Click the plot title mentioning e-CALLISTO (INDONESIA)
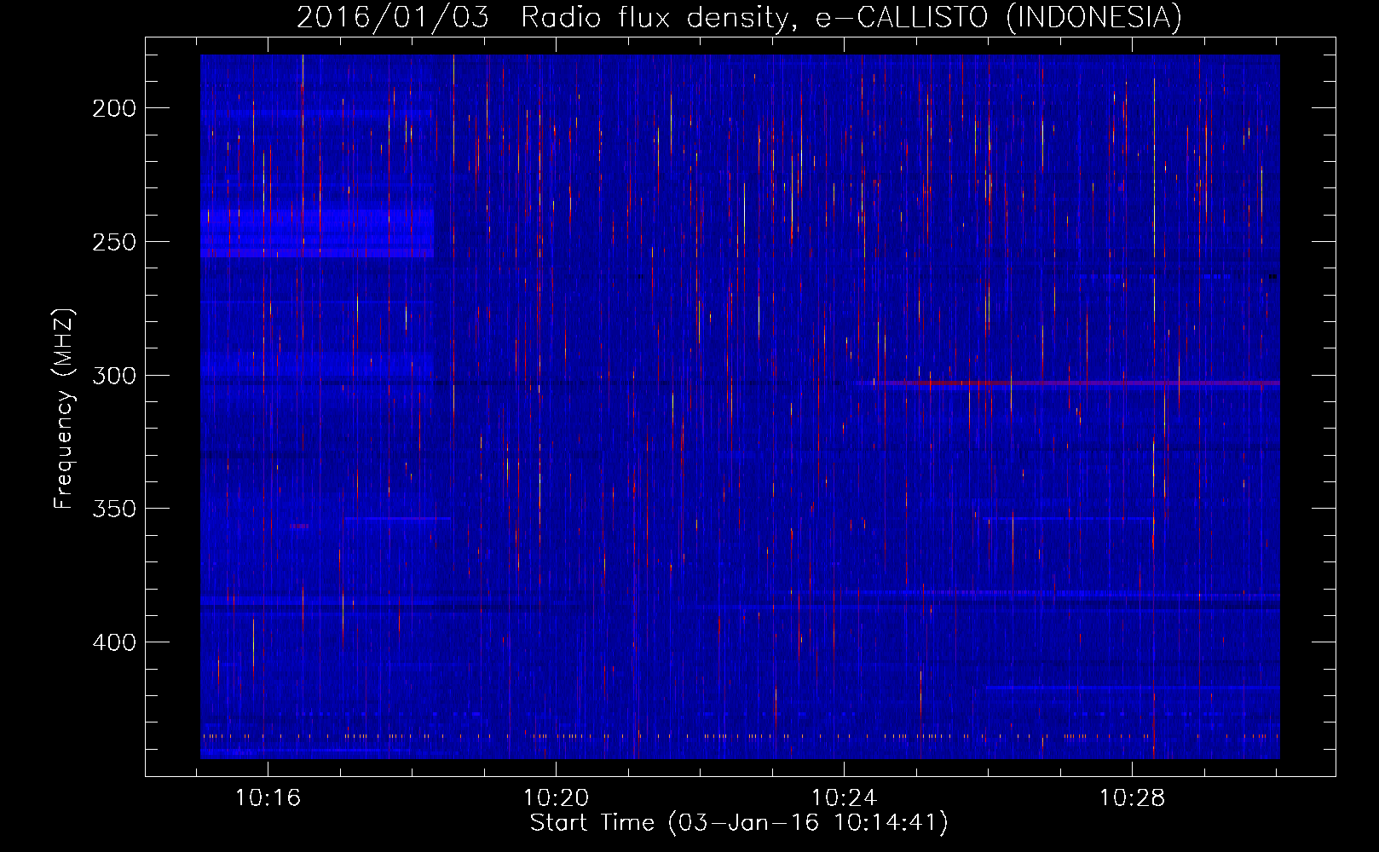 [739, 17]
